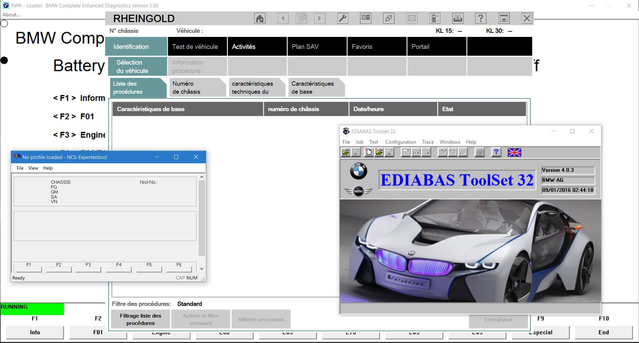This screenshot has width=639, height=343.
Task: Click EDIABAS first save disk icon
Action: click(356, 153)
